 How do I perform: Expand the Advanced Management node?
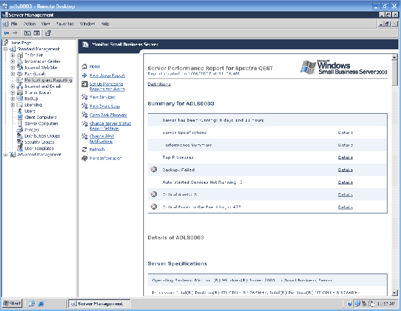click(5, 155)
